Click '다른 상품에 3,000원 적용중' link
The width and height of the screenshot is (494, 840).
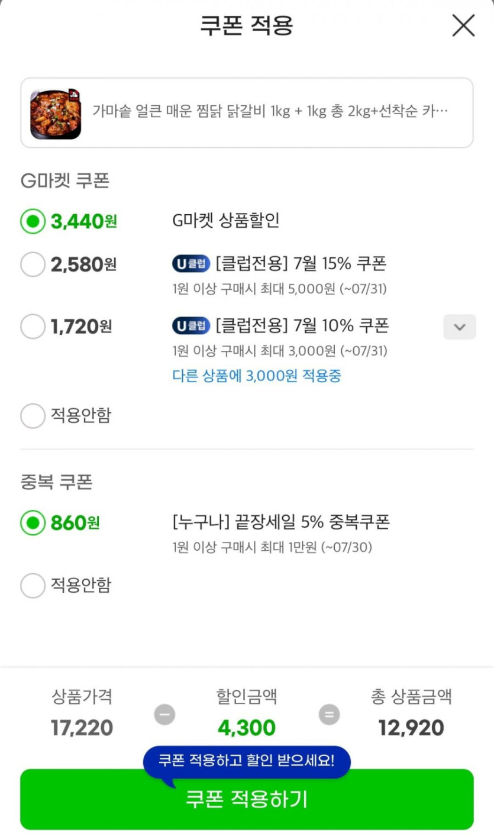click(x=257, y=376)
